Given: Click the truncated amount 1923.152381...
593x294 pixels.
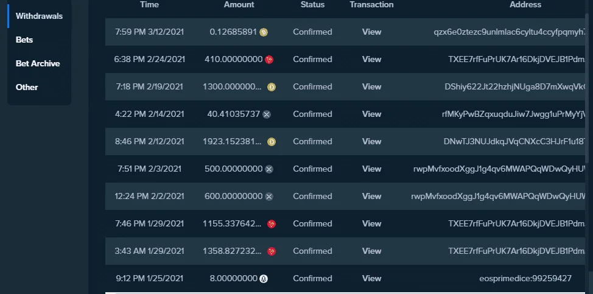Looking at the screenshot, I should point(232,141).
